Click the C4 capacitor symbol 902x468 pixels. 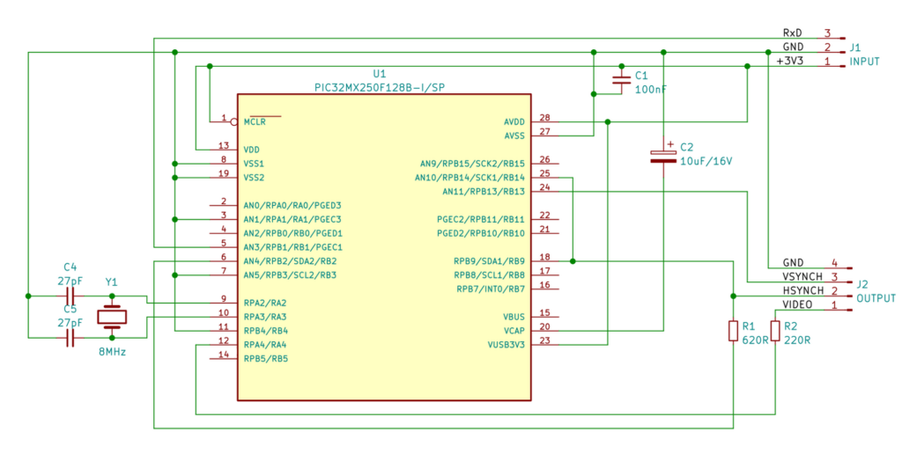click(70, 296)
